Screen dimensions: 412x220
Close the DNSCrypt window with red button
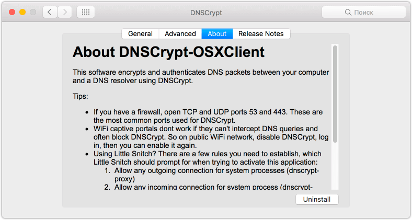click(x=12, y=12)
